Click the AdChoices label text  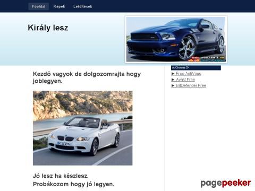[178, 67]
